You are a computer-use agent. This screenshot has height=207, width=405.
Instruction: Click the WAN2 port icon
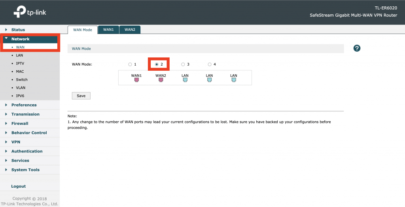click(161, 79)
